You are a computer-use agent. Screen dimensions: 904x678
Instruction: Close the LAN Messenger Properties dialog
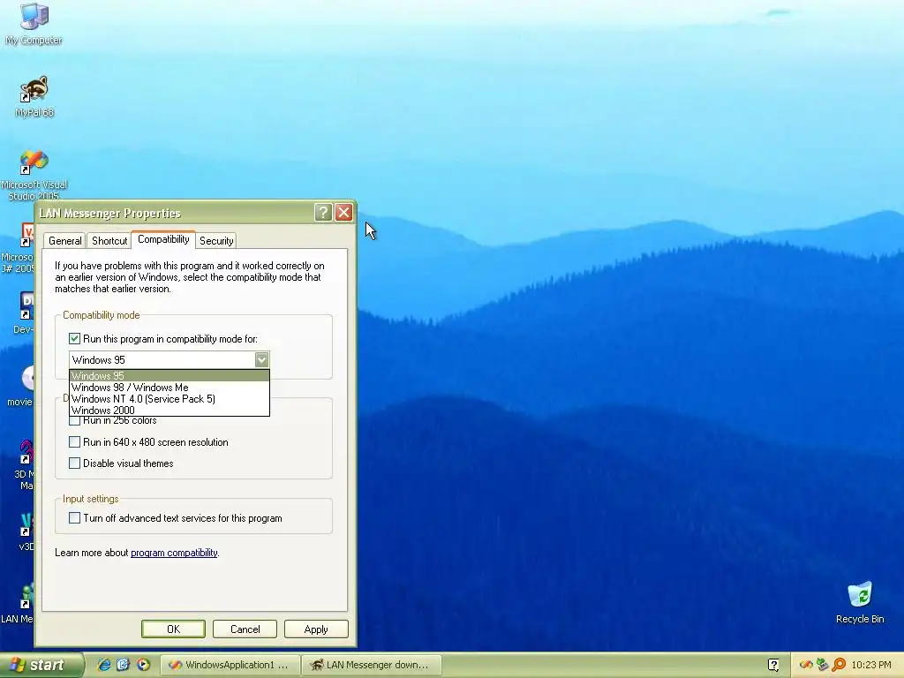[343, 213]
